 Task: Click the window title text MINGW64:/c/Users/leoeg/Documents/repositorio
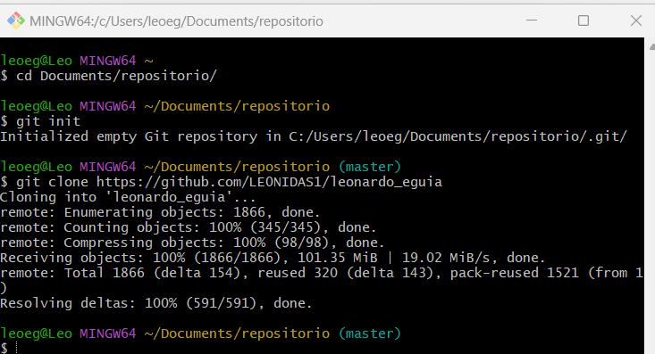tap(176, 21)
